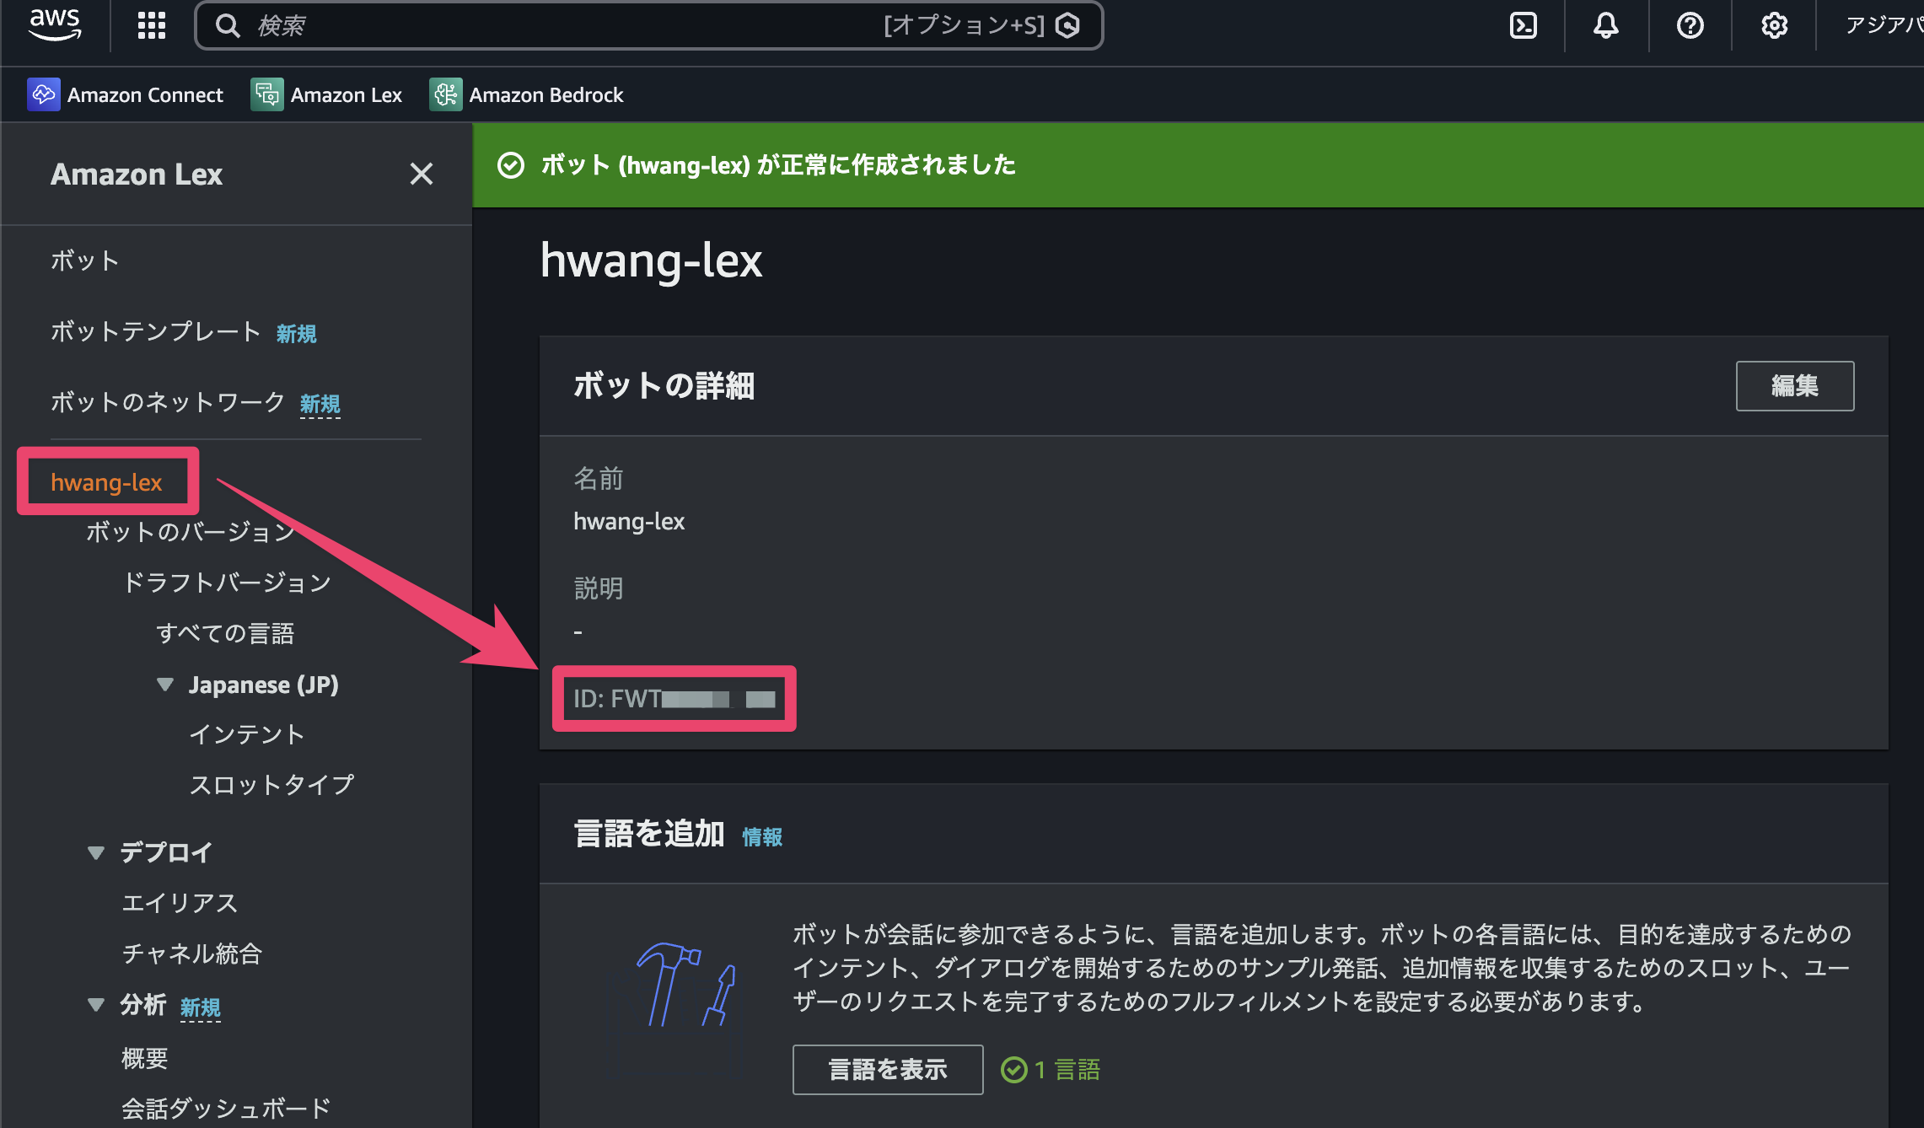Close the Amazon Lex side panel
The image size is (1924, 1128).
click(x=421, y=174)
